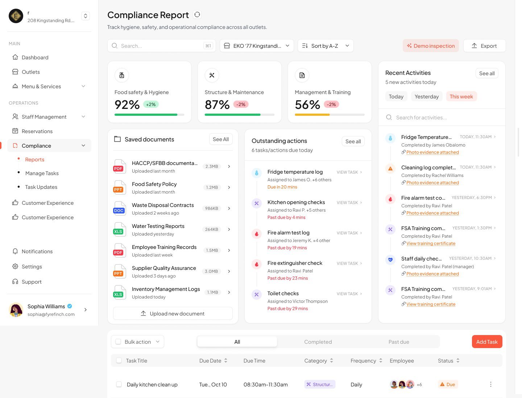
Task: Click Add Task button
Action: pos(487,342)
